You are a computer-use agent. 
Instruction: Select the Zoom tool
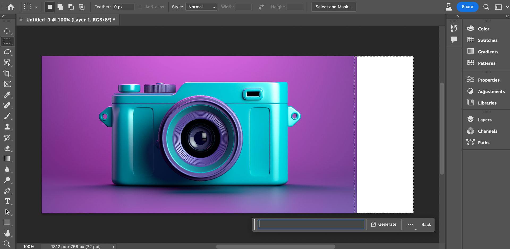[7, 244]
